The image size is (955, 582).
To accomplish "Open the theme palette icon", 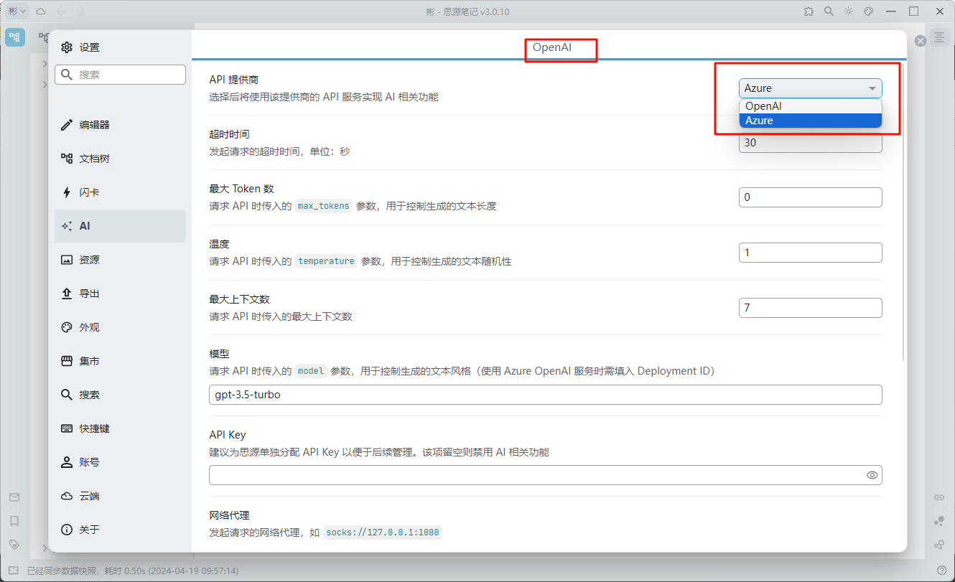I will 868,11.
